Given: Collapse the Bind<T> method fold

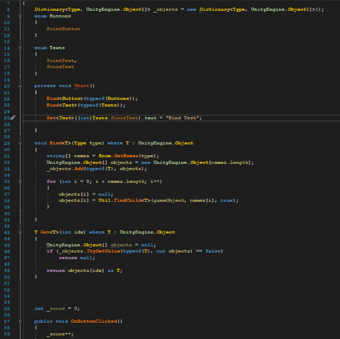Looking at the screenshot, I should pyautogui.click(x=20, y=143).
